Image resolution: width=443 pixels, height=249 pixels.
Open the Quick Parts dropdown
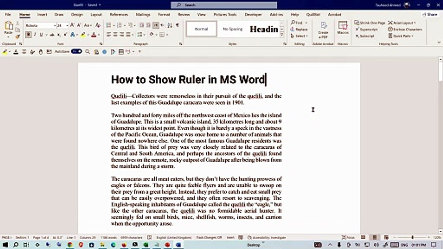click(x=401, y=36)
